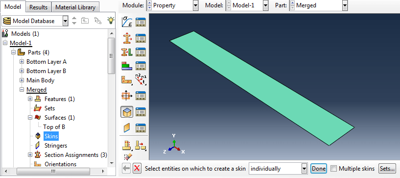
Task: Click the partition tool icon with red arrow
Action: pyautogui.click(x=141, y=146)
